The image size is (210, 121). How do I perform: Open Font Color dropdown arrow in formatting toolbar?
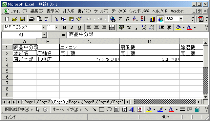tap(195, 28)
